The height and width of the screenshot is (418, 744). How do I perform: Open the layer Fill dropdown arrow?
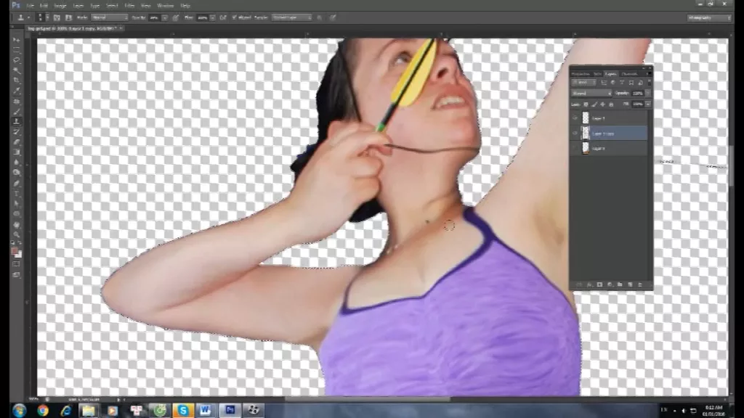[648, 104]
